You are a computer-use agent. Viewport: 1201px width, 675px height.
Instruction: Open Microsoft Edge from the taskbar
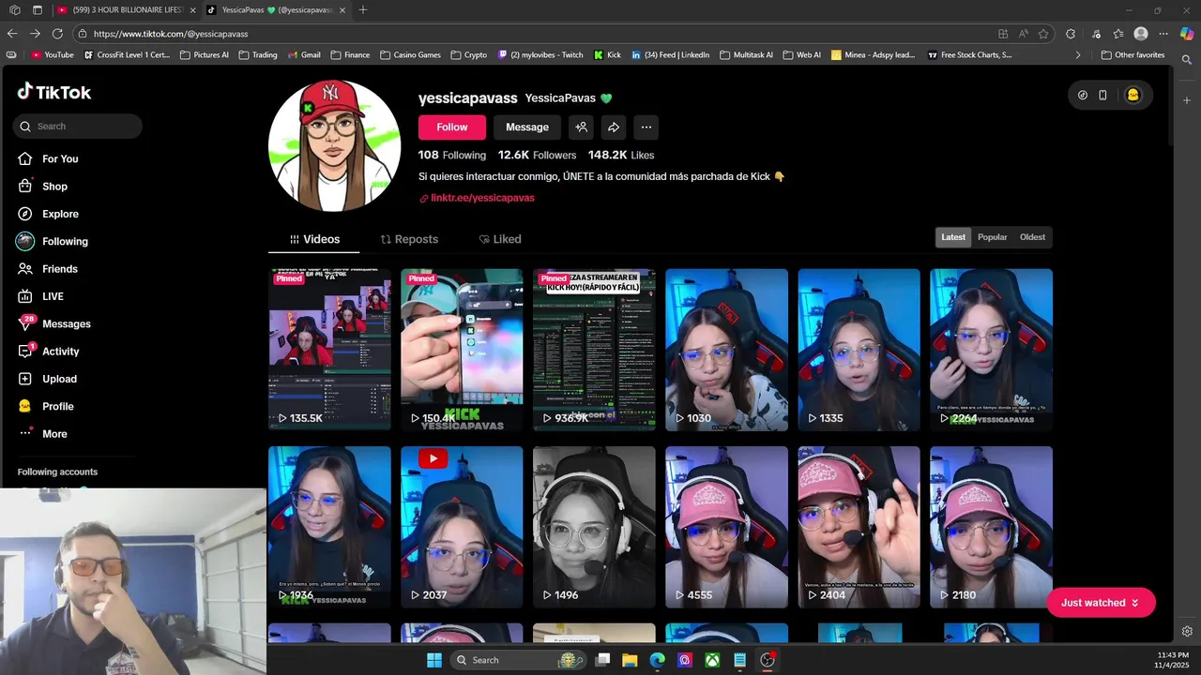click(x=657, y=660)
